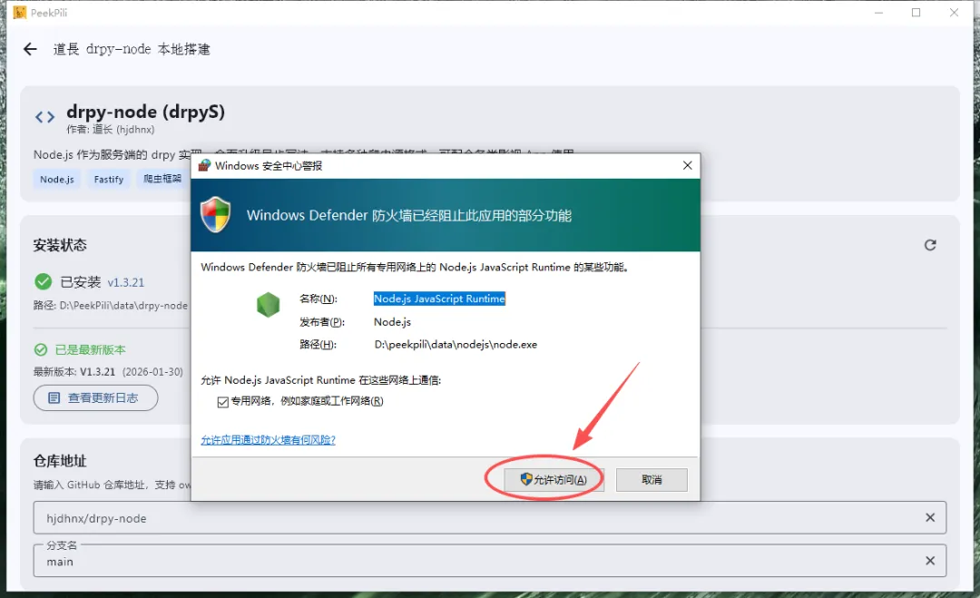Click the PeekPili app icon in title bar
980x598 pixels.
click(20, 13)
